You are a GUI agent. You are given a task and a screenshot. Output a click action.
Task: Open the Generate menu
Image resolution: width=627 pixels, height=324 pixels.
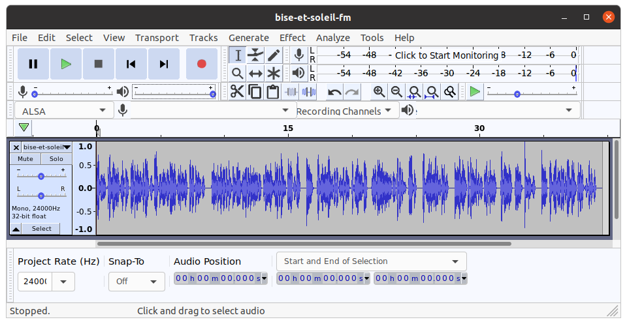point(249,38)
